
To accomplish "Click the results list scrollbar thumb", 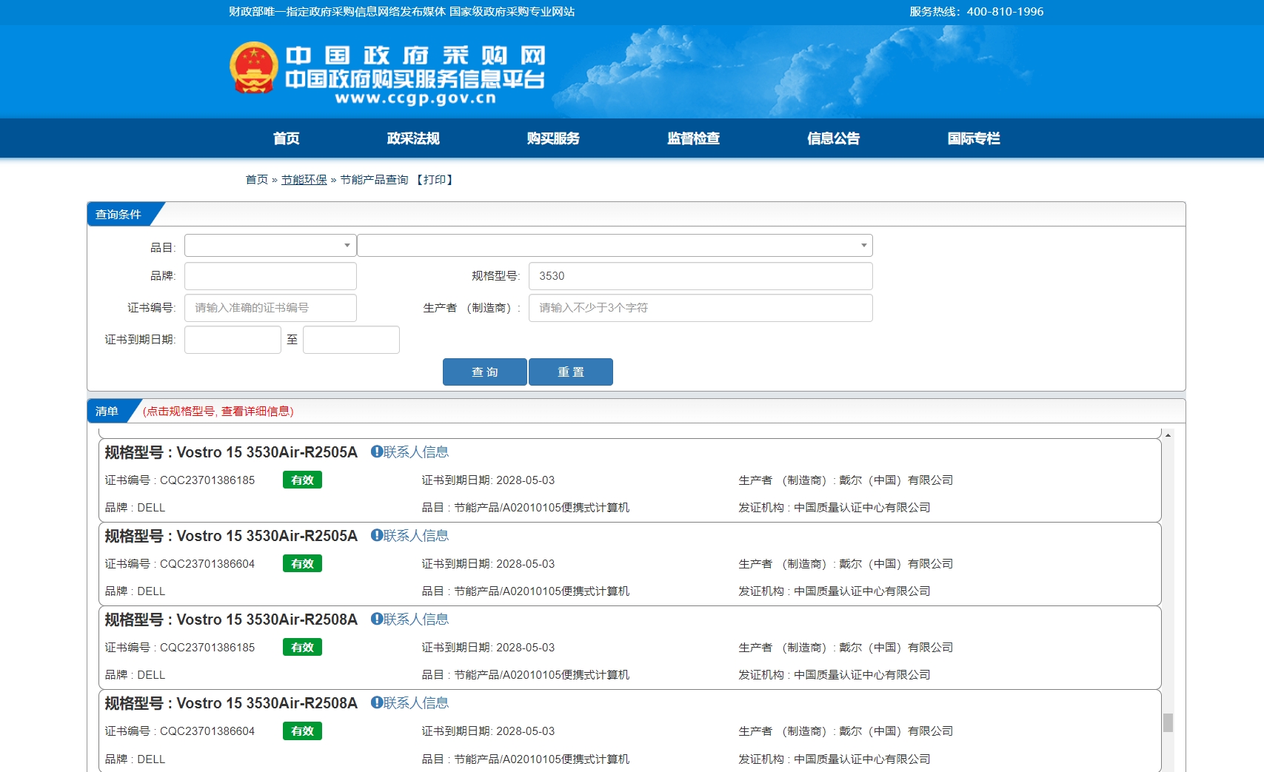I will click(1168, 722).
